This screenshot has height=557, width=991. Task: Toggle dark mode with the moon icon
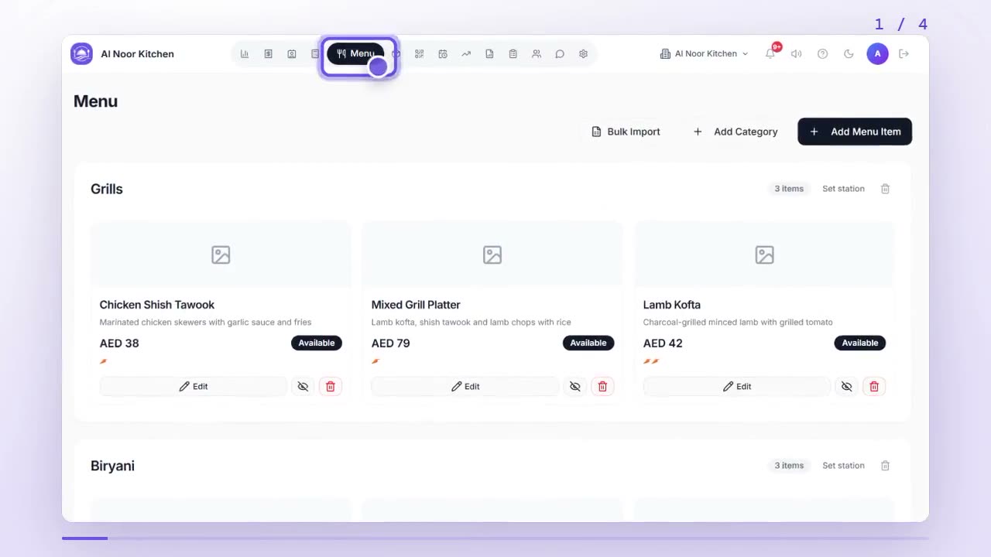[x=849, y=54]
